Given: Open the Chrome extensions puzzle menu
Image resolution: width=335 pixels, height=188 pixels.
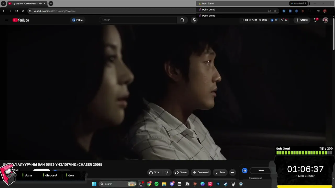Looking at the screenshot, I should (309, 11).
